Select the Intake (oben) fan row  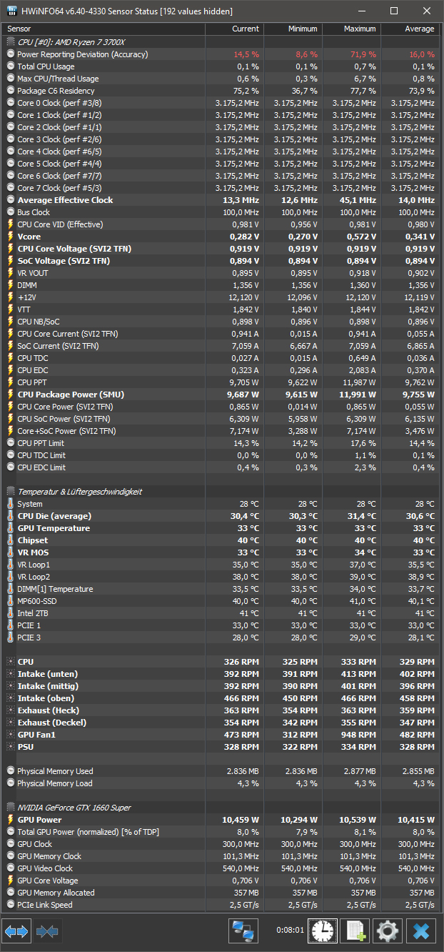[221, 698]
